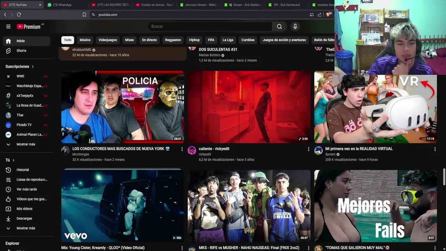Expand Mostrar más under Suscripciones
446x251 pixels.
26,144
